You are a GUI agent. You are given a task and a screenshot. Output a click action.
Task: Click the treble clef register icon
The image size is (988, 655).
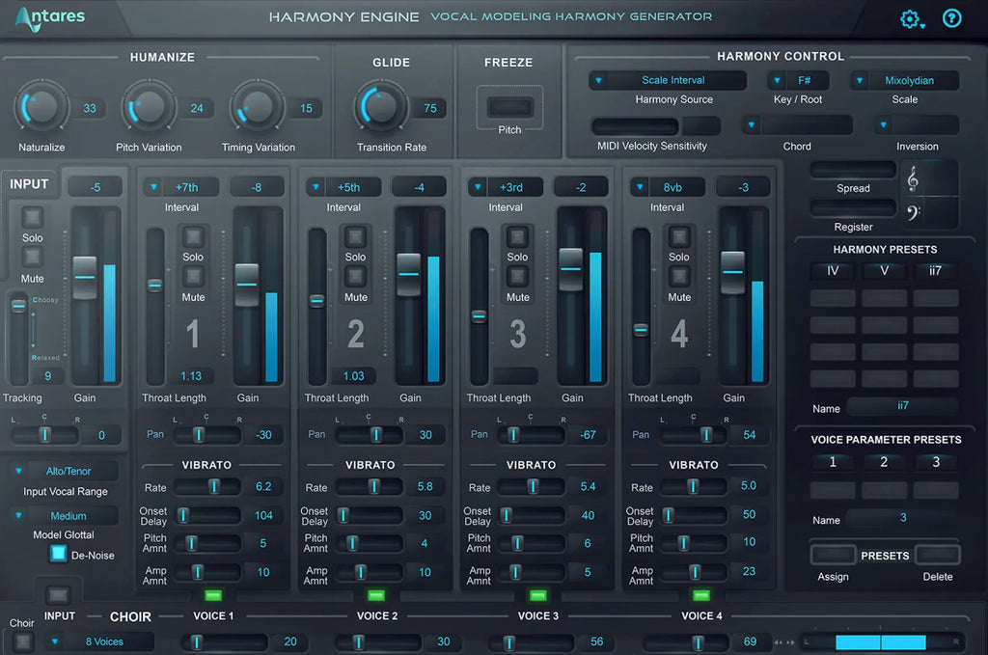pos(913,178)
